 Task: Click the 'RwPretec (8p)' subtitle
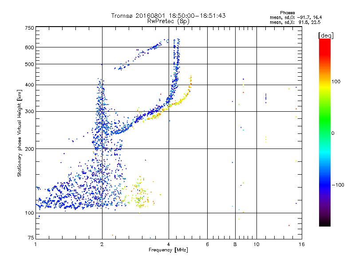(x=168, y=21)
